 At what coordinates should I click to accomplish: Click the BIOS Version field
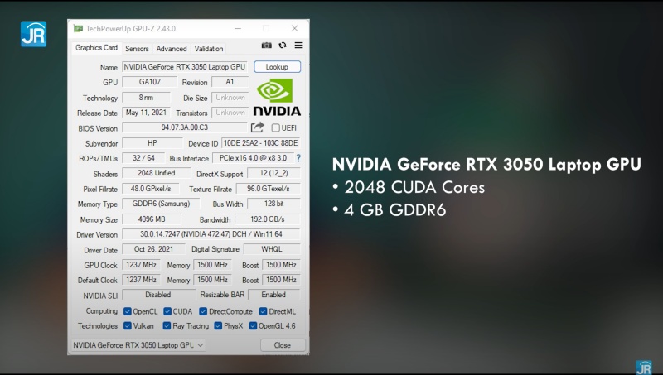coord(184,127)
